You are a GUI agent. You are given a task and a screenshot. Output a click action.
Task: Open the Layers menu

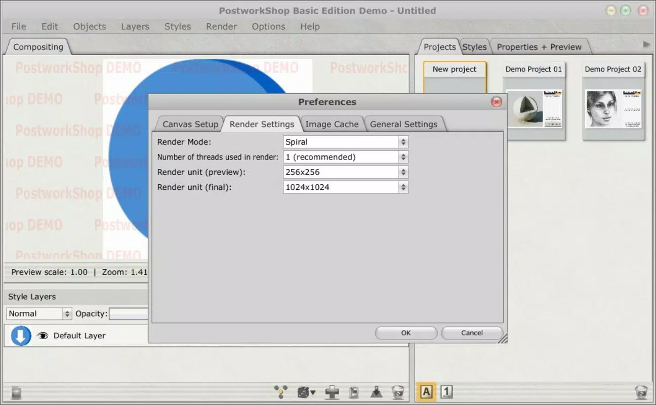(x=135, y=26)
